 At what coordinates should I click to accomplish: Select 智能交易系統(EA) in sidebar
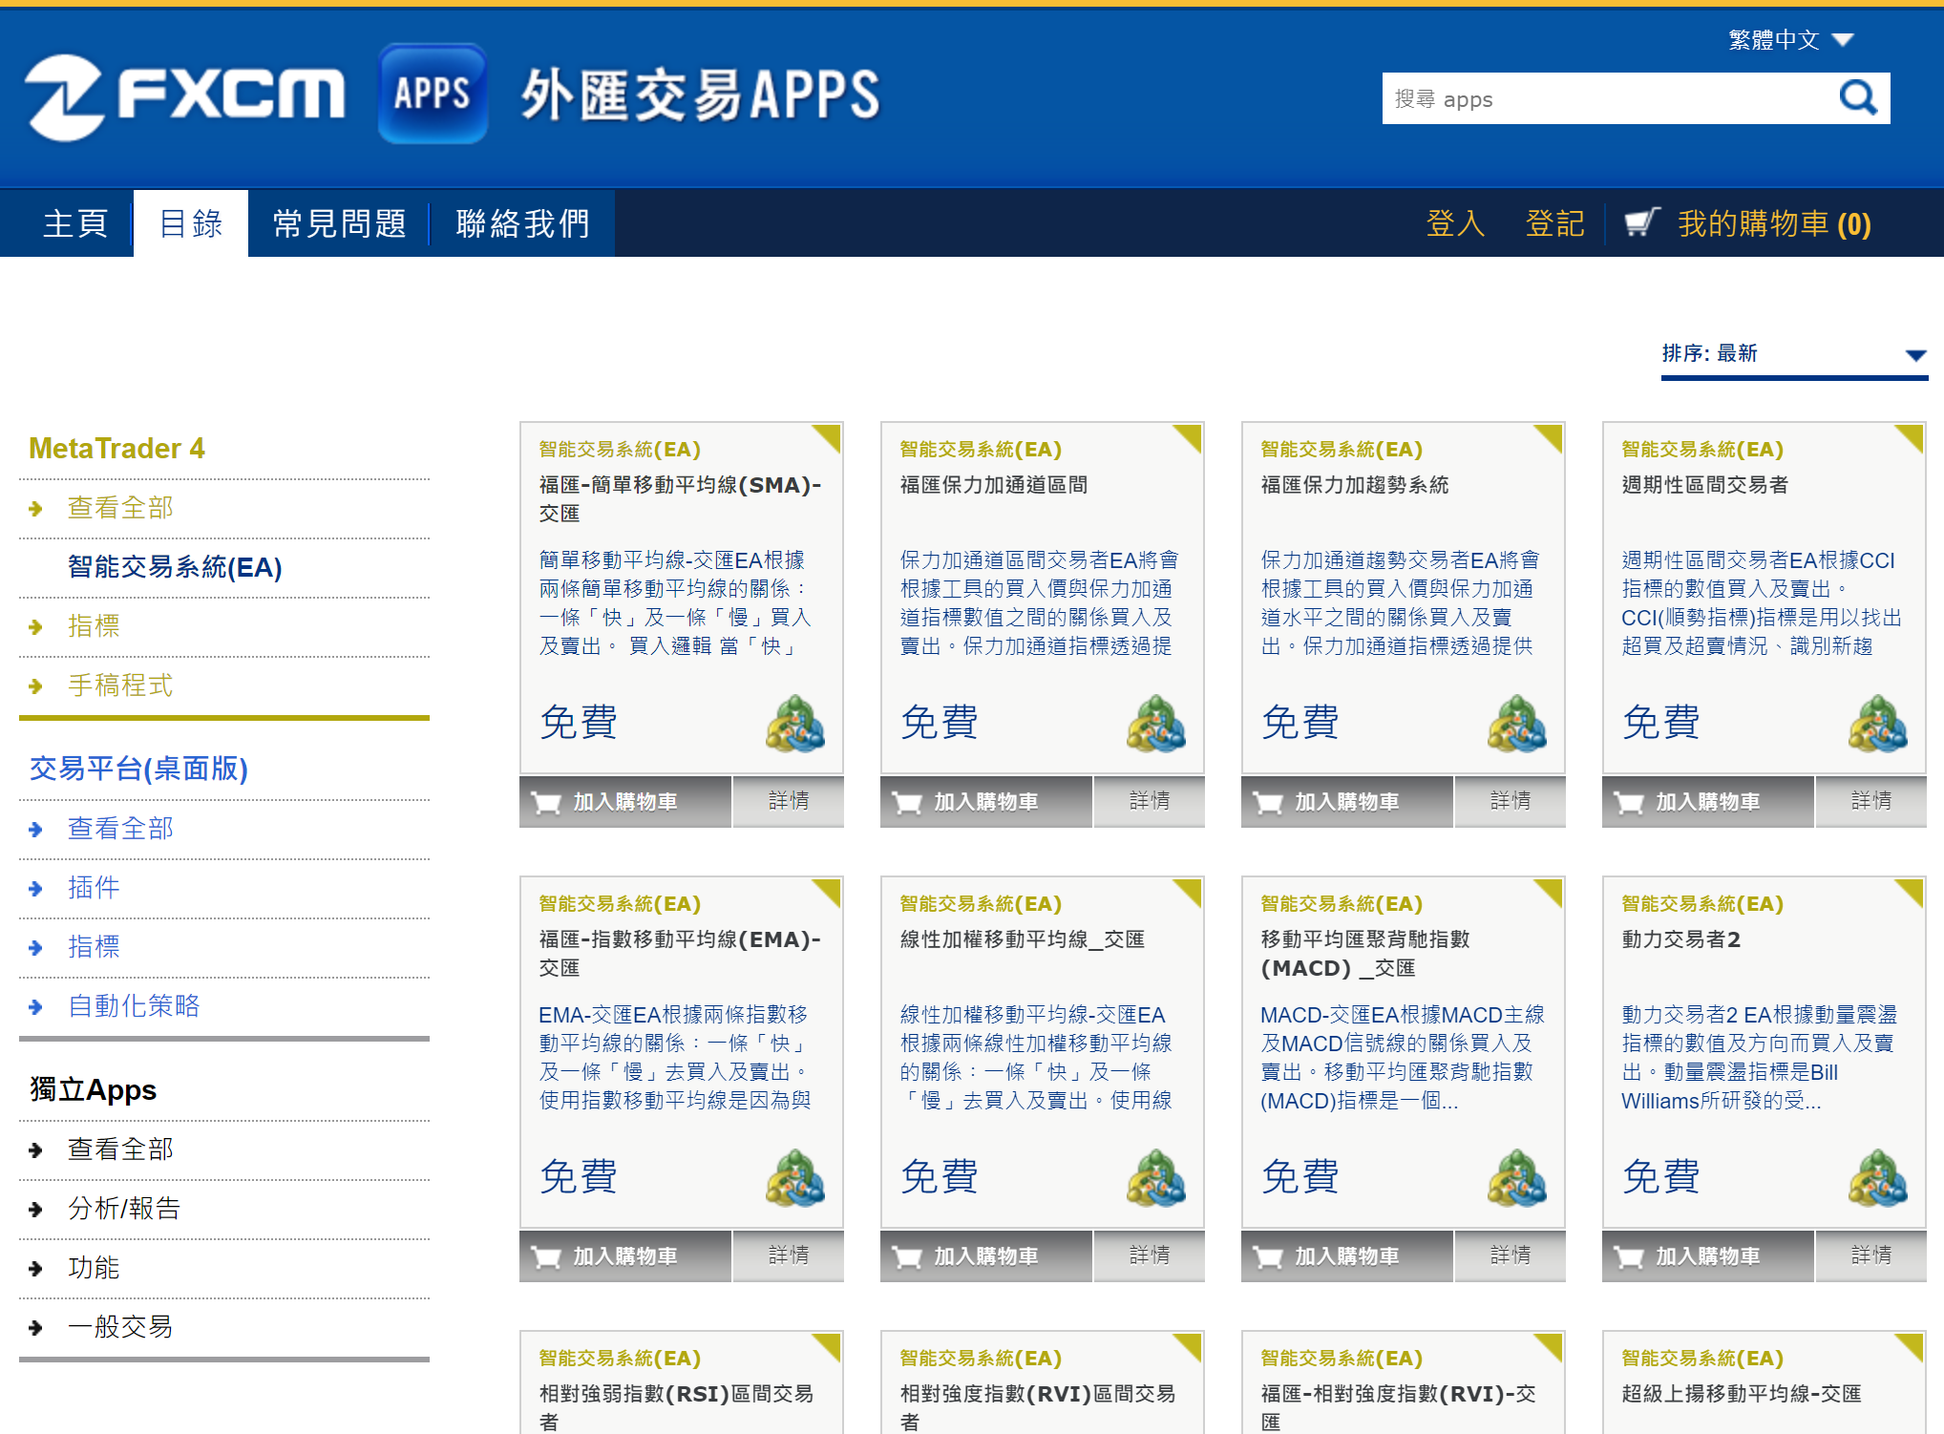(175, 567)
